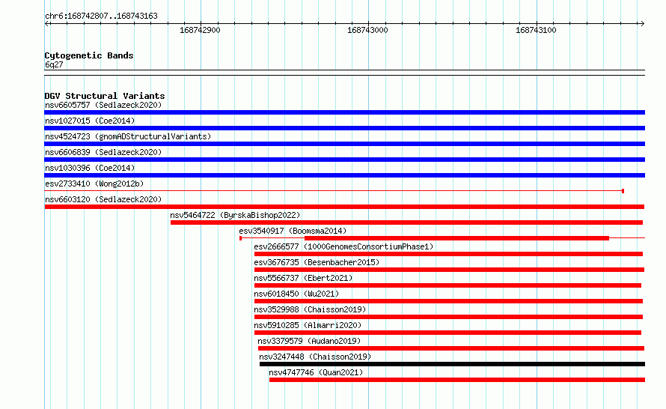This screenshot has height=409, width=666.
Task: Select the nsv3379579 (Audano2019) label
Action: coord(309,341)
